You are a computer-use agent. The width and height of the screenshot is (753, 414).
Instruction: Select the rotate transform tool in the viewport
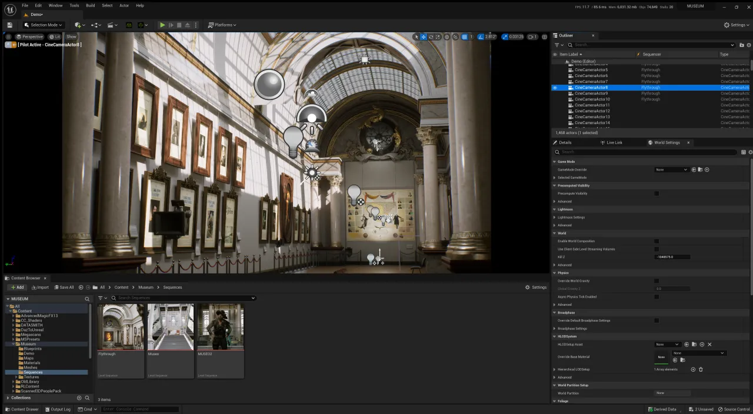tap(431, 36)
